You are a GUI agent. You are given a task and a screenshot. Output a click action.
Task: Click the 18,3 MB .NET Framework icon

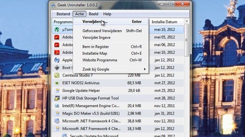[57, 129]
